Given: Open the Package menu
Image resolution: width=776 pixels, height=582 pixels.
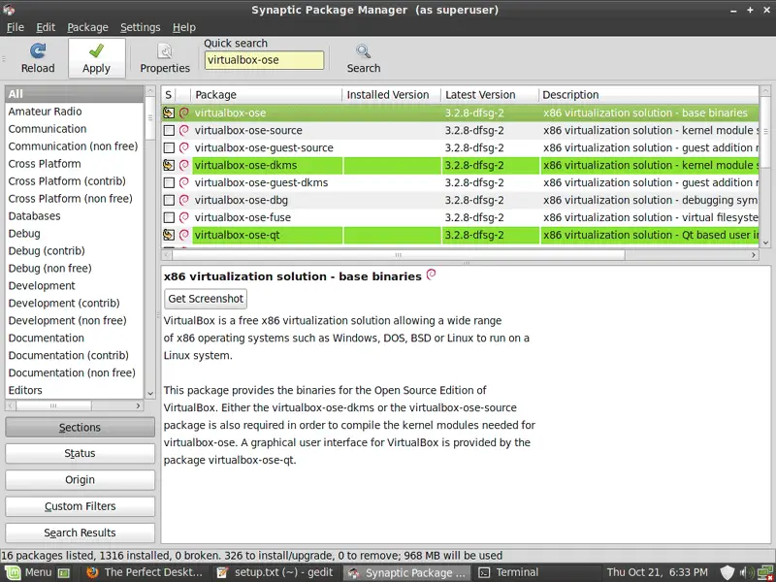Looking at the screenshot, I should point(87,27).
